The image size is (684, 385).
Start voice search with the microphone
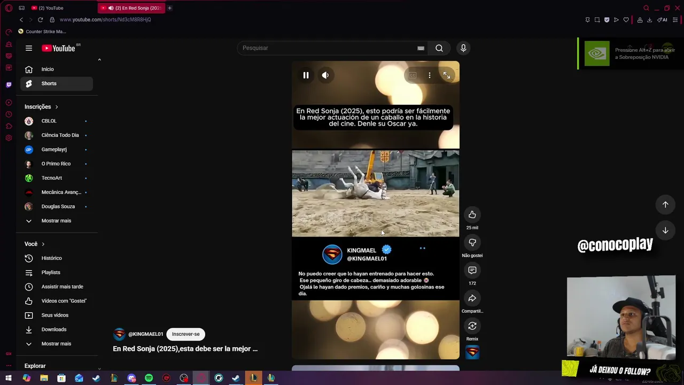(463, 48)
